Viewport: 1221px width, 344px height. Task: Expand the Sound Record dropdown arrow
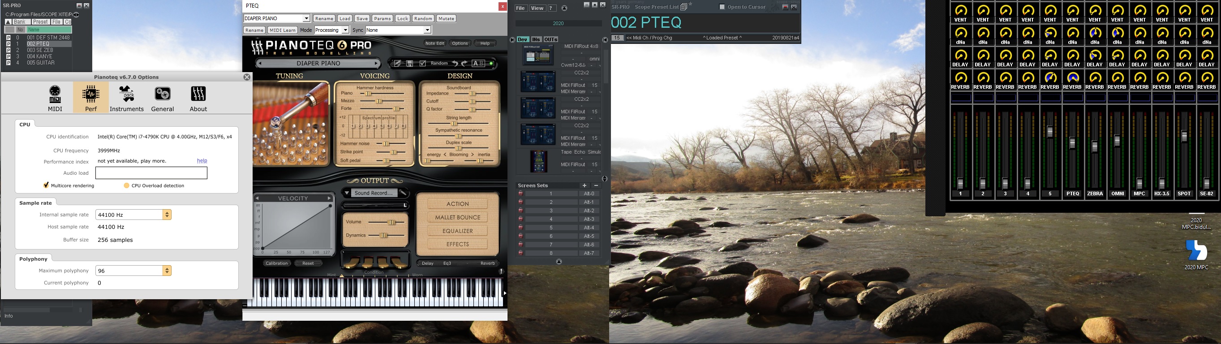347,193
